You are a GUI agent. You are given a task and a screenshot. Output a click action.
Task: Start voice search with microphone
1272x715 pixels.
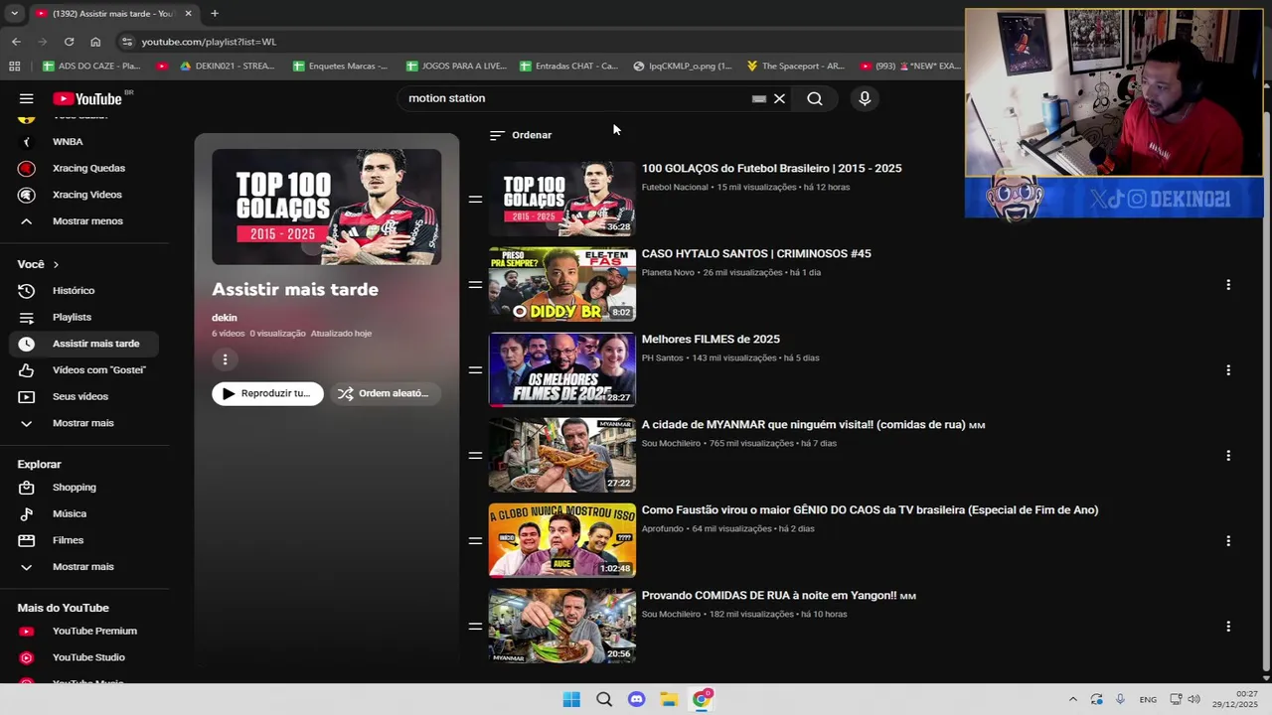pos(865,98)
